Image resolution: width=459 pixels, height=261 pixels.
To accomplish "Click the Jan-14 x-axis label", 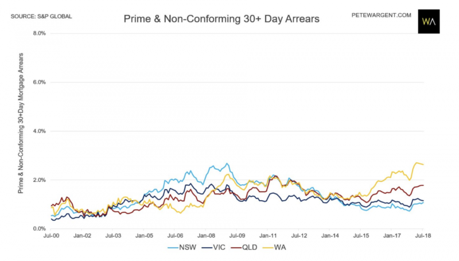I will click(x=330, y=236).
